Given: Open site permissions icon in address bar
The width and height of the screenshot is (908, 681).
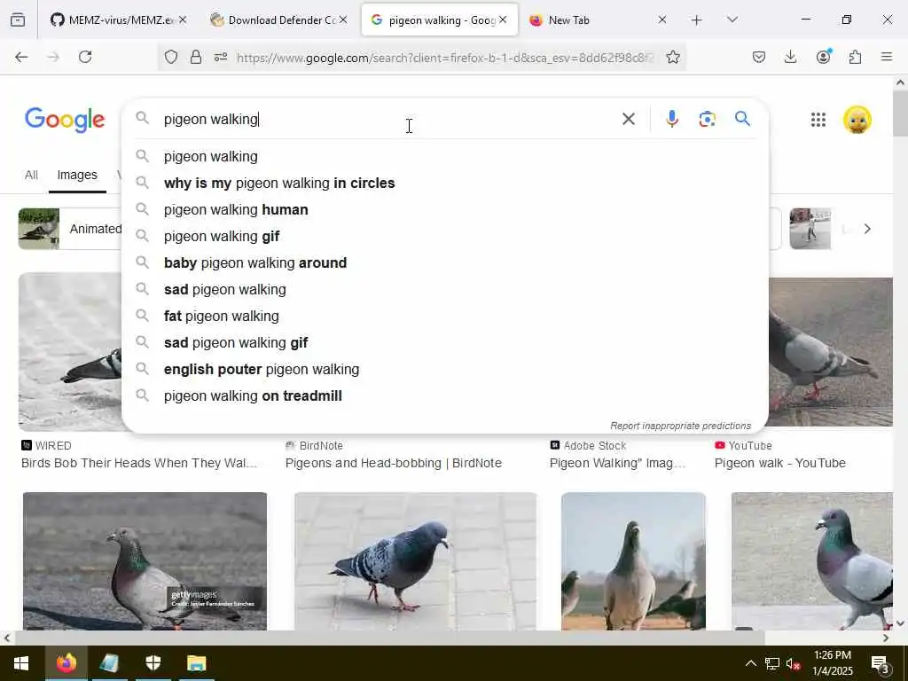Looking at the screenshot, I should pos(221,57).
